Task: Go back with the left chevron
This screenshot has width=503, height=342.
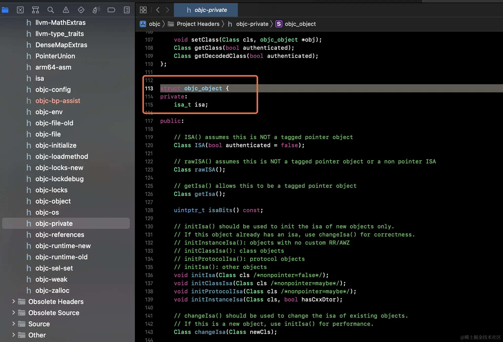Action: 158,10
